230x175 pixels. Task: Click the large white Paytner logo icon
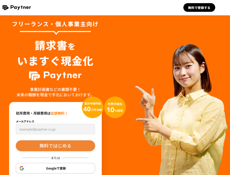[34, 76]
